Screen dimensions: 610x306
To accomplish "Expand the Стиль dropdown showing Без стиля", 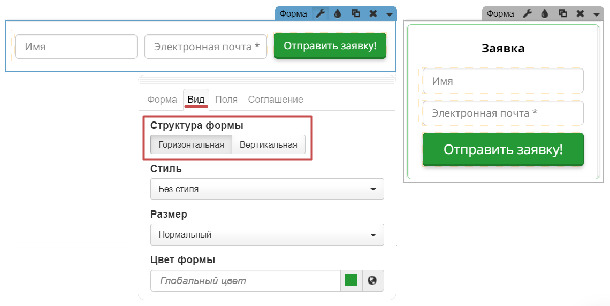I will coord(267,189).
